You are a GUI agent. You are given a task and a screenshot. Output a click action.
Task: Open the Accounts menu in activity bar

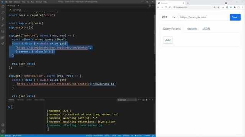(3, 125)
